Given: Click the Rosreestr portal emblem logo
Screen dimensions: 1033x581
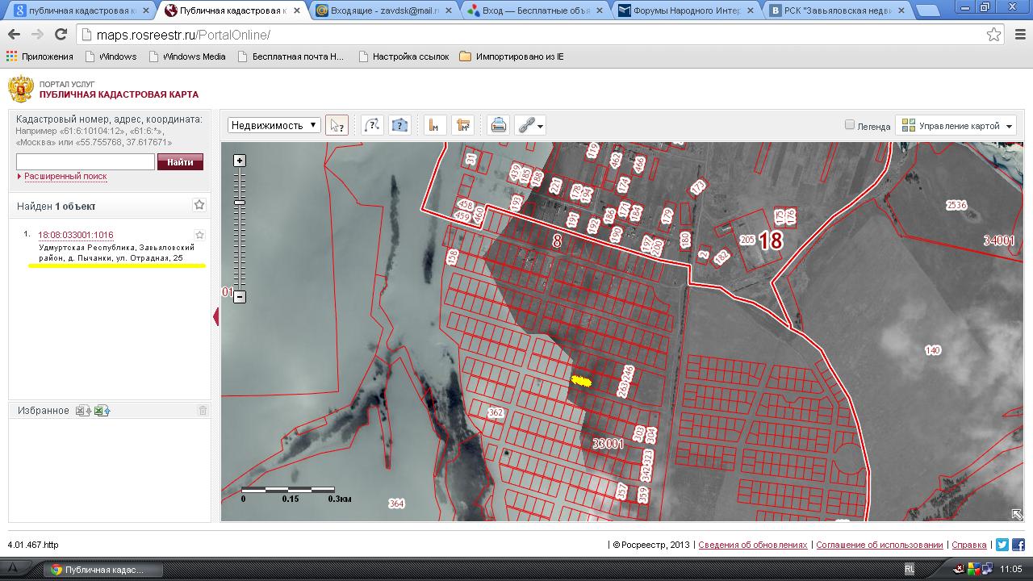Looking at the screenshot, I should [21, 89].
